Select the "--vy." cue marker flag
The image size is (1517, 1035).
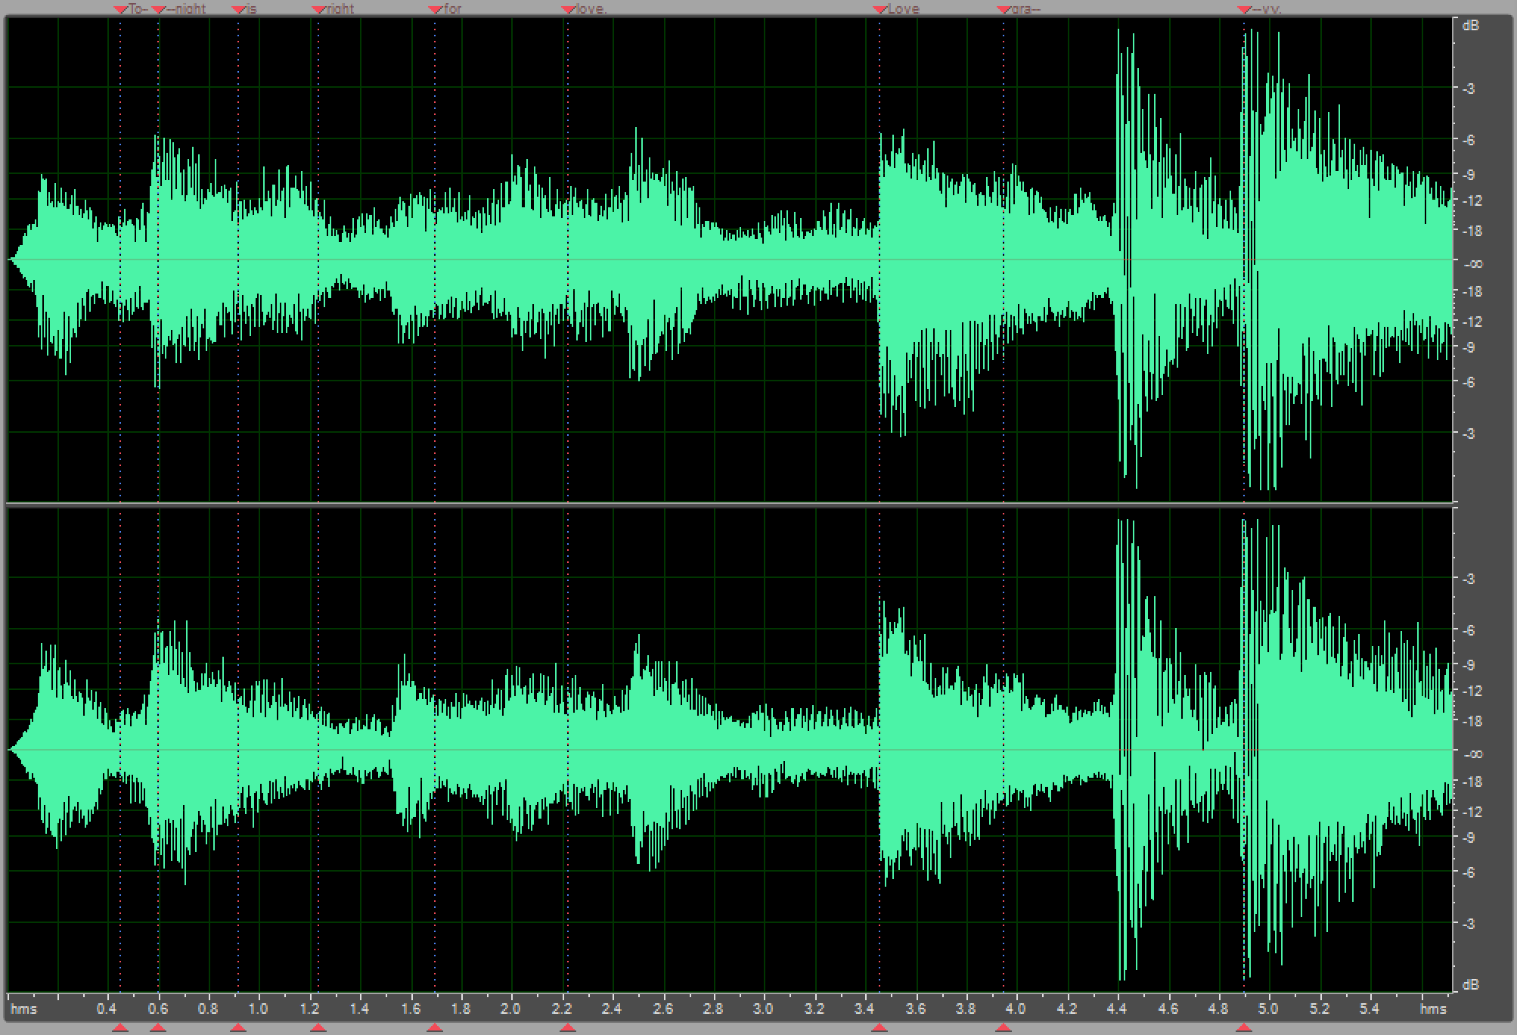(1244, 9)
